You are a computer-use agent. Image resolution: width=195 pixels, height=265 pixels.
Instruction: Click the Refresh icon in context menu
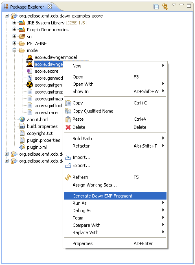click(68, 177)
